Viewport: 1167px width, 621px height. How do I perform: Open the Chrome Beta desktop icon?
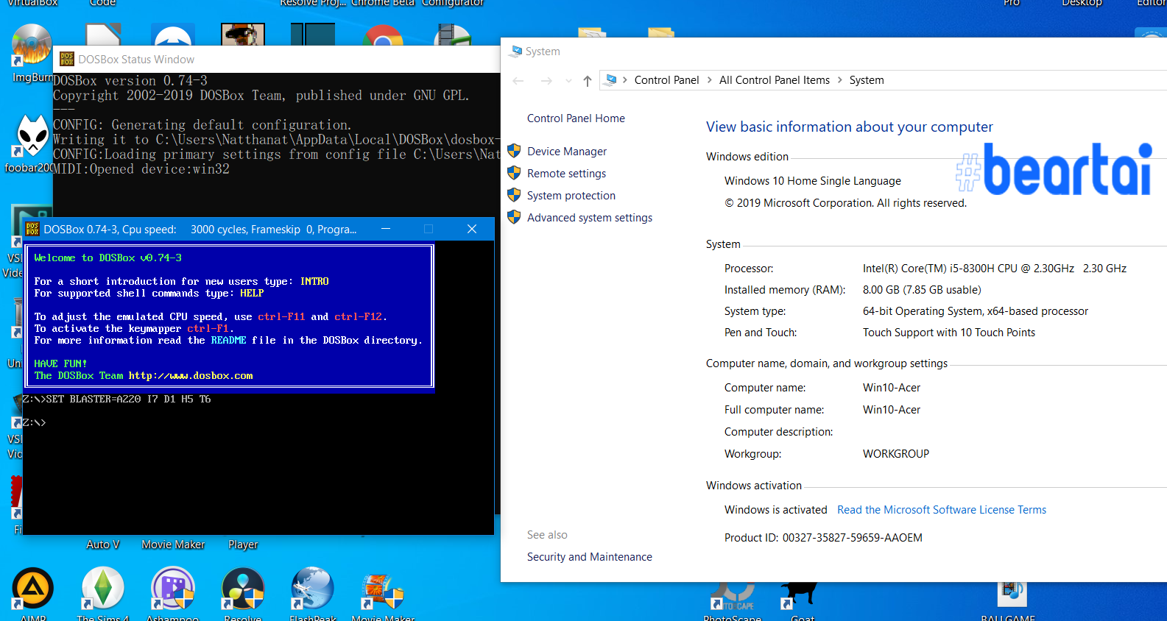[x=383, y=35]
